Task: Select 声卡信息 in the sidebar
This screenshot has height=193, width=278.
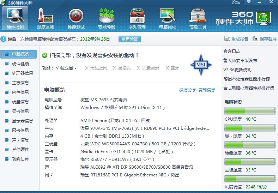Action: (19, 140)
